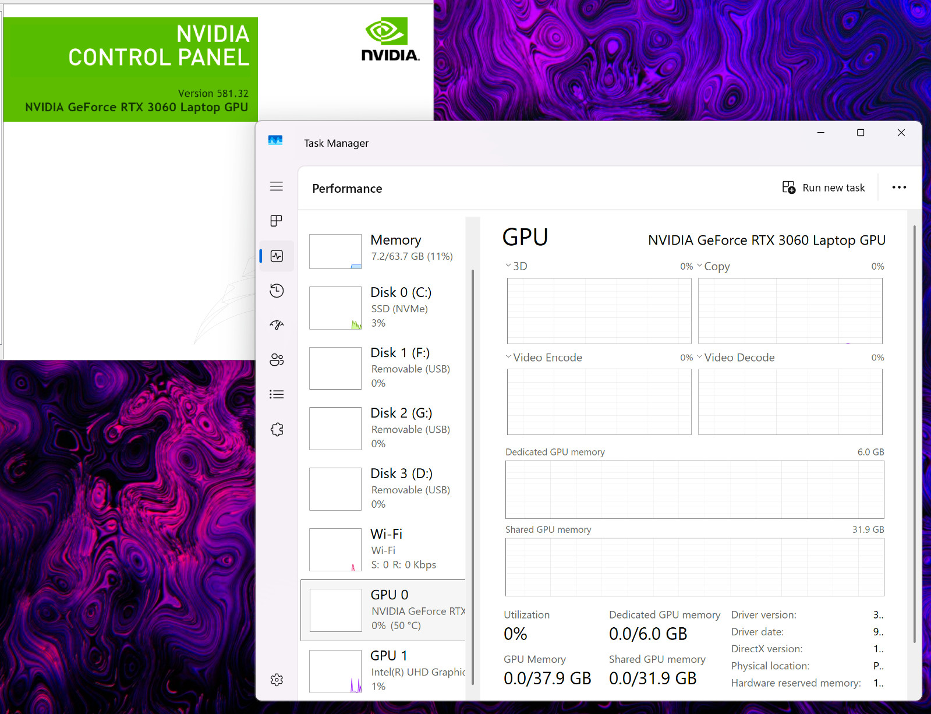Screen dimensions: 931x714
Task: Select Disk 1 (F:) in performance list
Action: [383, 368]
